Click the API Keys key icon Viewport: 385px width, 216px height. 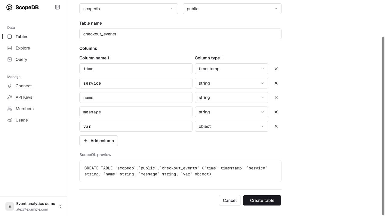click(x=10, y=97)
